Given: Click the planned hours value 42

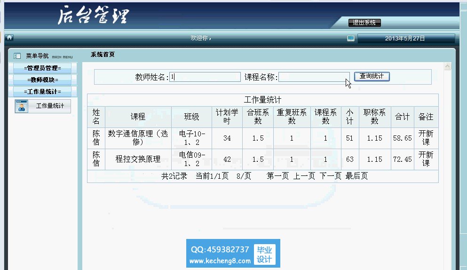Looking at the screenshot, I should (227, 159).
